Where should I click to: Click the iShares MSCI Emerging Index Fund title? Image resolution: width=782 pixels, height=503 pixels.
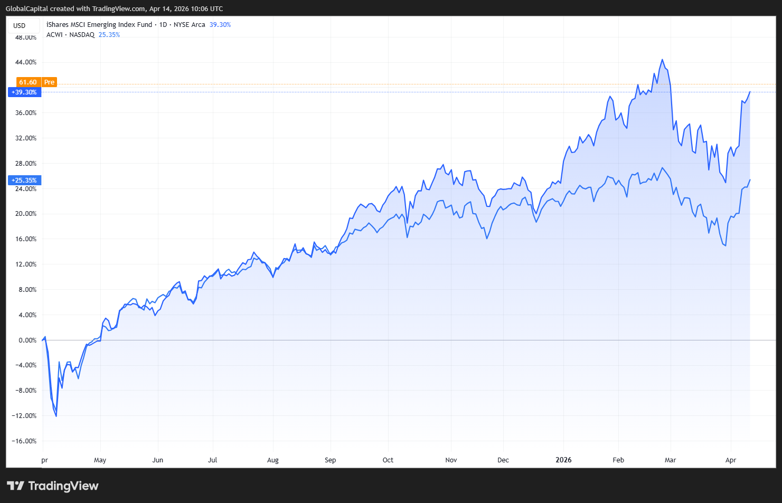pos(99,25)
